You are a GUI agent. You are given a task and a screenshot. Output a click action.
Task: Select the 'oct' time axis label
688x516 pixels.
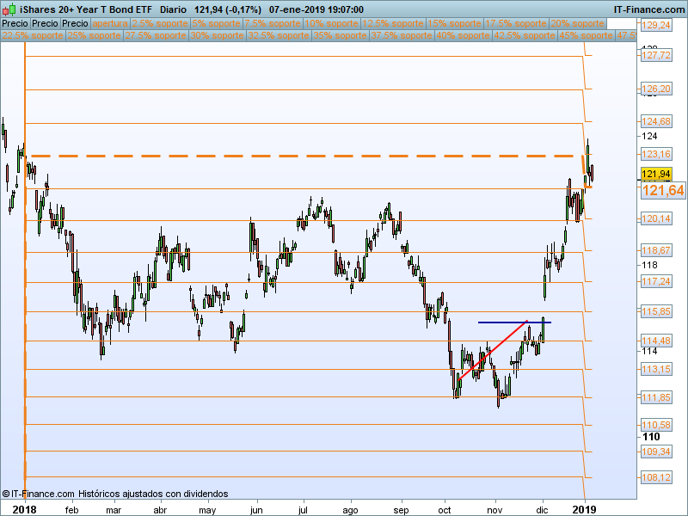tap(444, 510)
